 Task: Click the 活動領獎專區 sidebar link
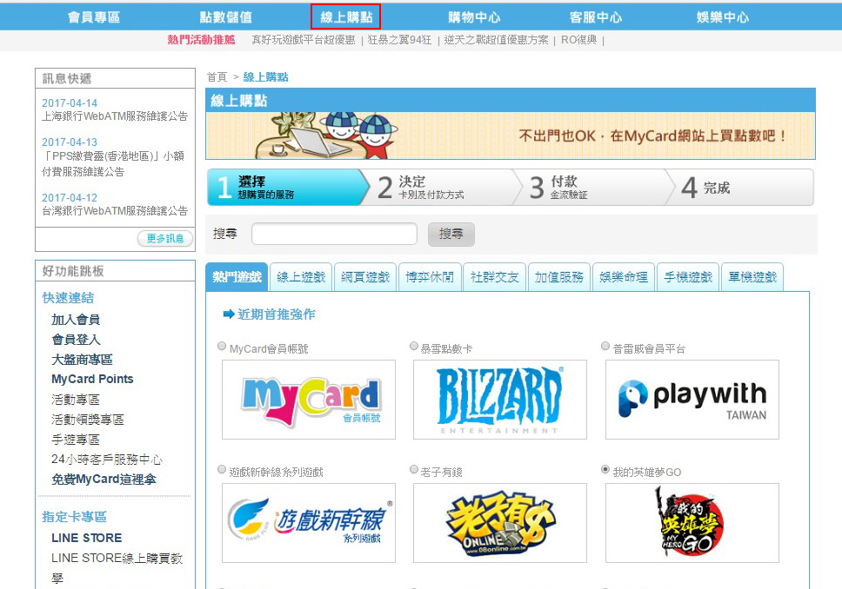(x=88, y=419)
